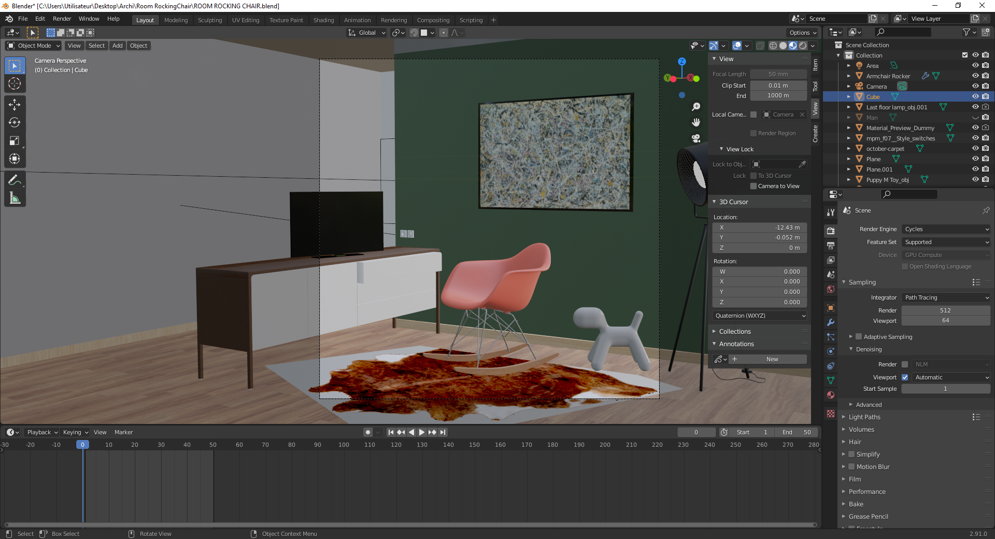
Task: Switch to the Shading workspace tab
Action: (323, 20)
